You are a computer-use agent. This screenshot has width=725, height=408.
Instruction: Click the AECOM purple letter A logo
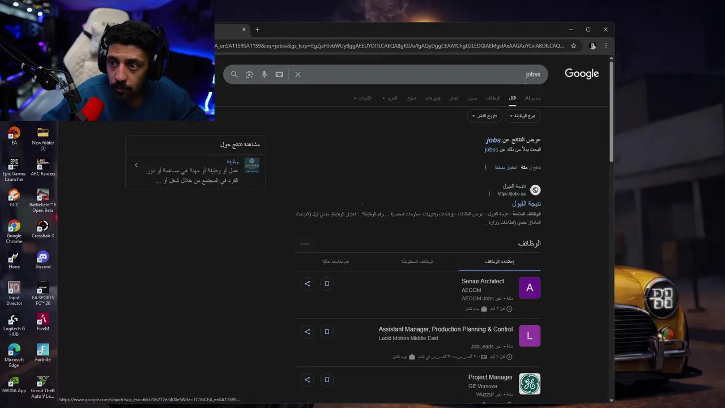coord(530,288)
